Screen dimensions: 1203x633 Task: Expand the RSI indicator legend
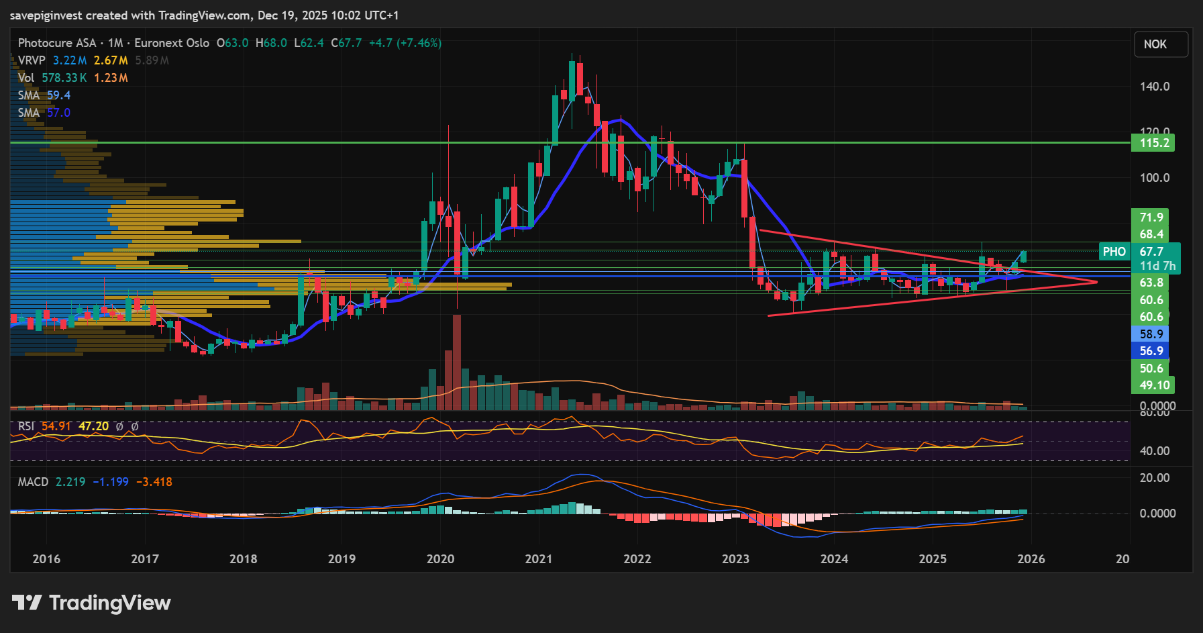26,426
